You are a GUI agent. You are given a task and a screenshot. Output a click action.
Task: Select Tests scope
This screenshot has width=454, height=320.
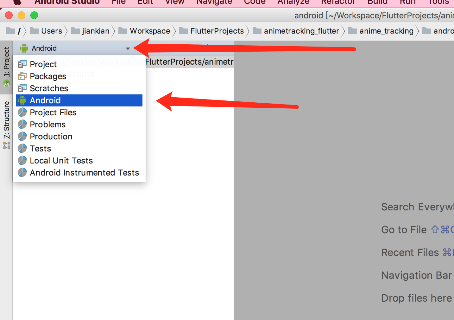click(79, 149)
